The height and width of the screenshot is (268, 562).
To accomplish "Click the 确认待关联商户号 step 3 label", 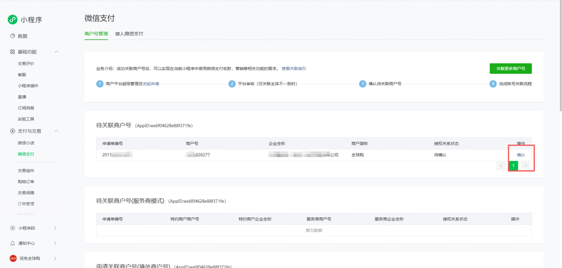I will click(385, 84).
